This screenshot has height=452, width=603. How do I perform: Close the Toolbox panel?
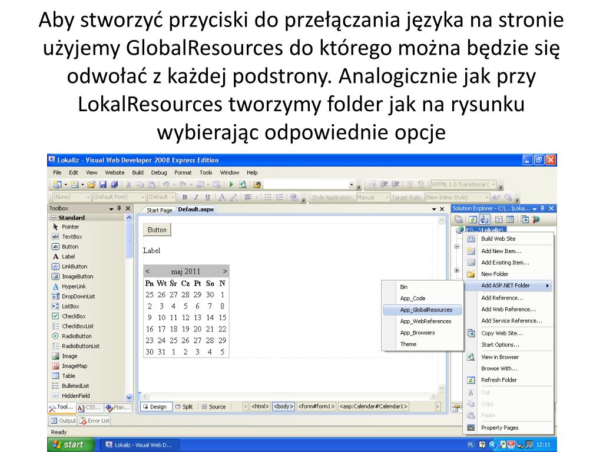tap(128, 208)
